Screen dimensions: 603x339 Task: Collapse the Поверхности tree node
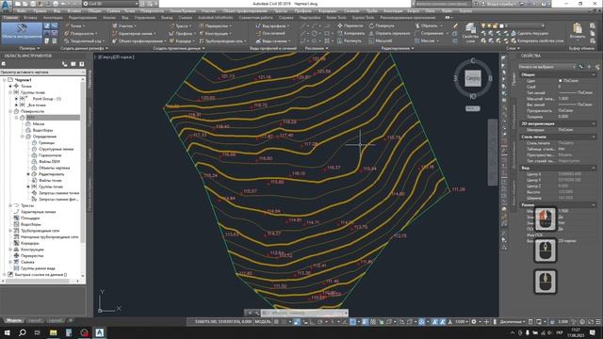click(x=10, y=111)
